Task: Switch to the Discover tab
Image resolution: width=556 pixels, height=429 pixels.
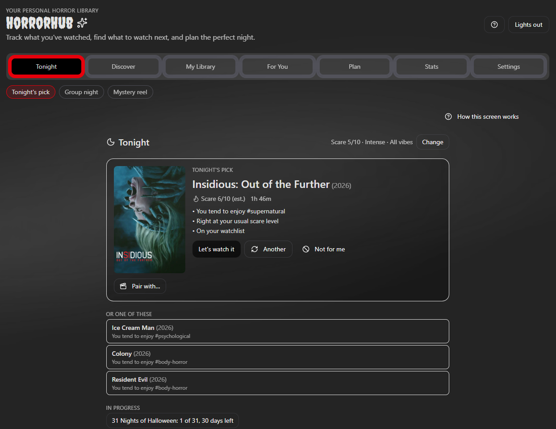Action: coord(123,67)
